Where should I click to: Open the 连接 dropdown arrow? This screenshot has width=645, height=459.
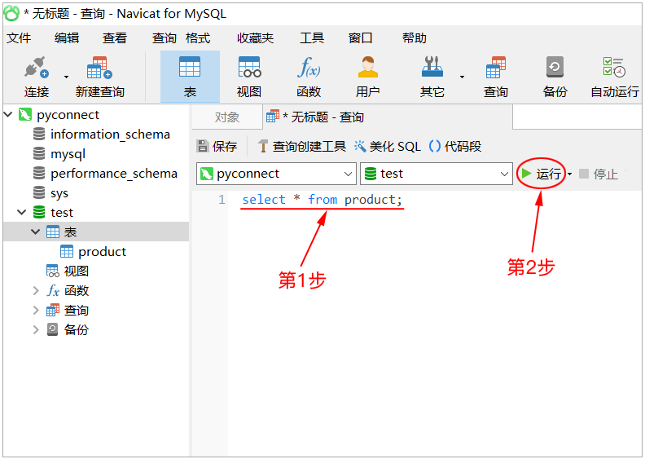(x=66, y=77)
